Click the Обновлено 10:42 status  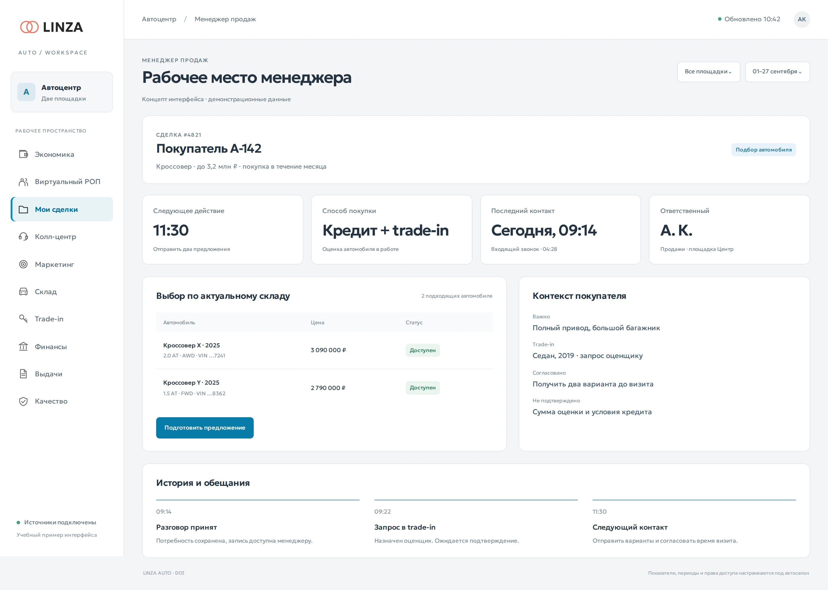(749, 19)
